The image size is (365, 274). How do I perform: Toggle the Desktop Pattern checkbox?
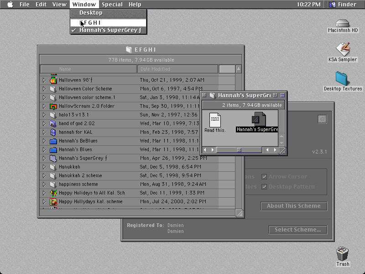click(x=264, y=187)
